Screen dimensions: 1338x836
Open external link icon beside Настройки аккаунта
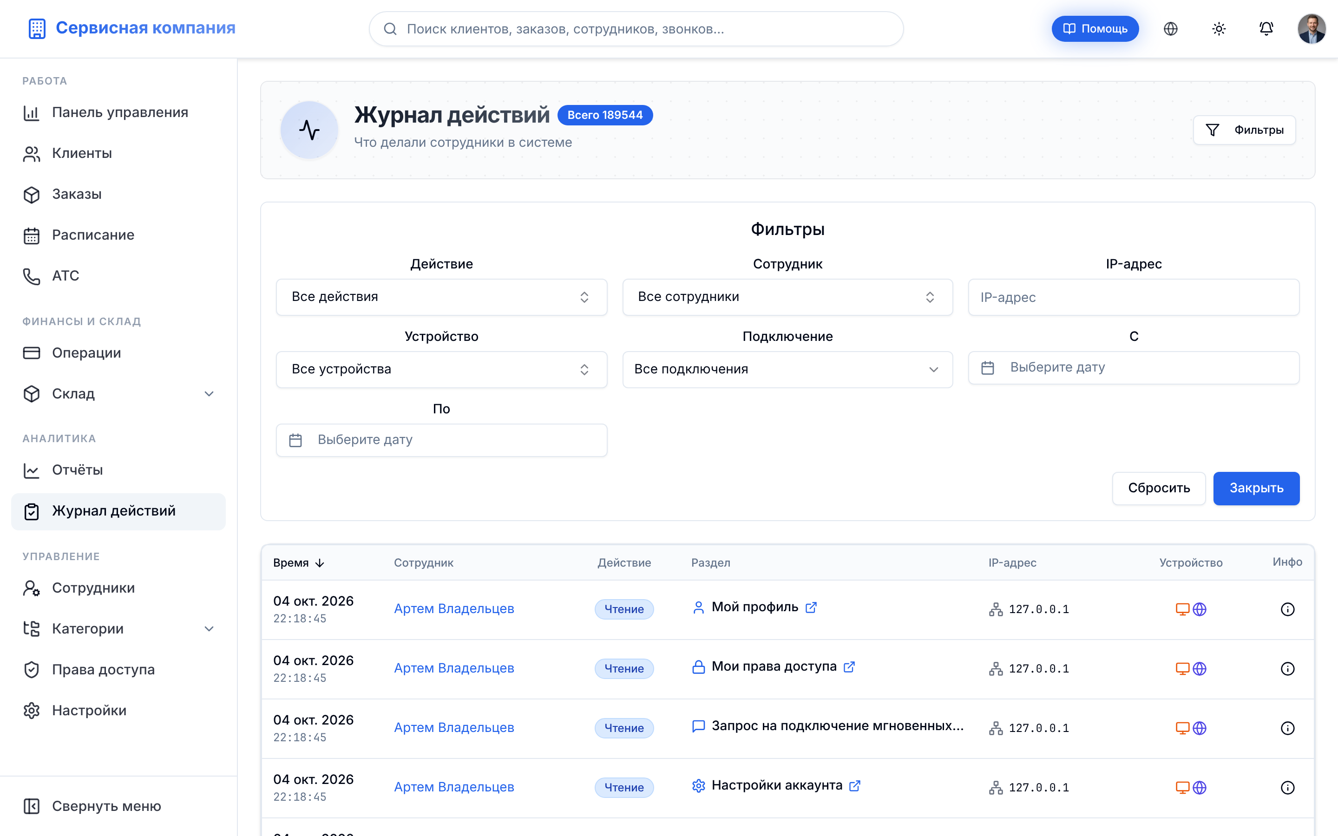coord(855,786)
